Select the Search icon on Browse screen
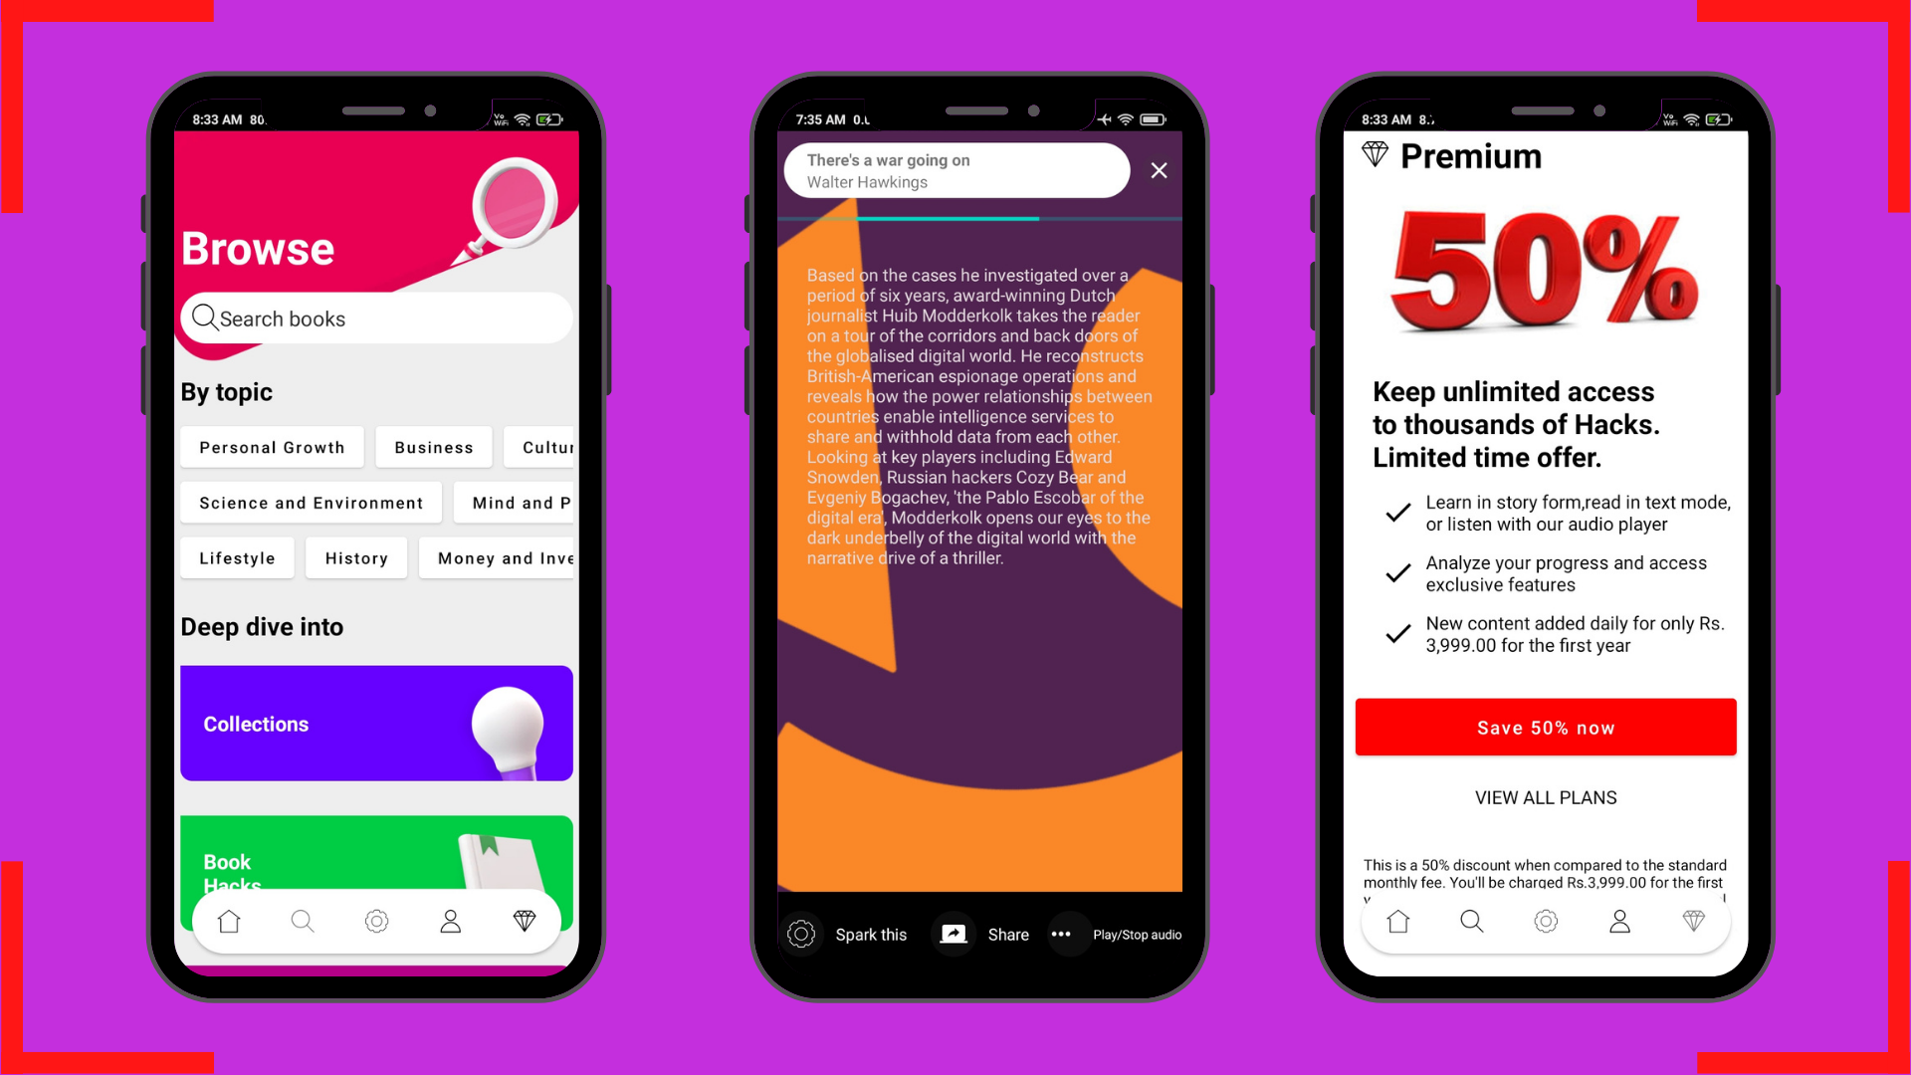 click(x=302, y=922)
